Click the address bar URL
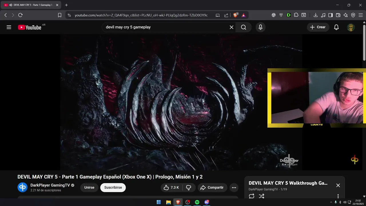Screen dimensions: 366x206 [141, 15]
